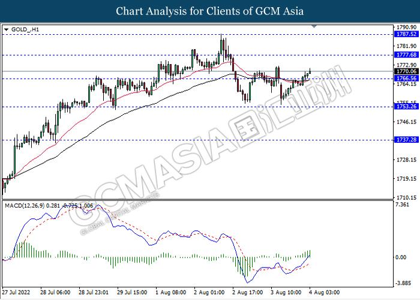Click the 1 Aug 08:00 time label

(170, 292)
